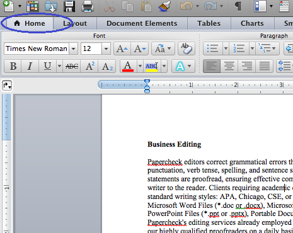Select Align Text Right
293x233 pixels.
tap(247, 66)
